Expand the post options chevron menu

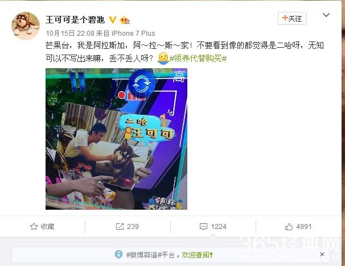[326, 15]
